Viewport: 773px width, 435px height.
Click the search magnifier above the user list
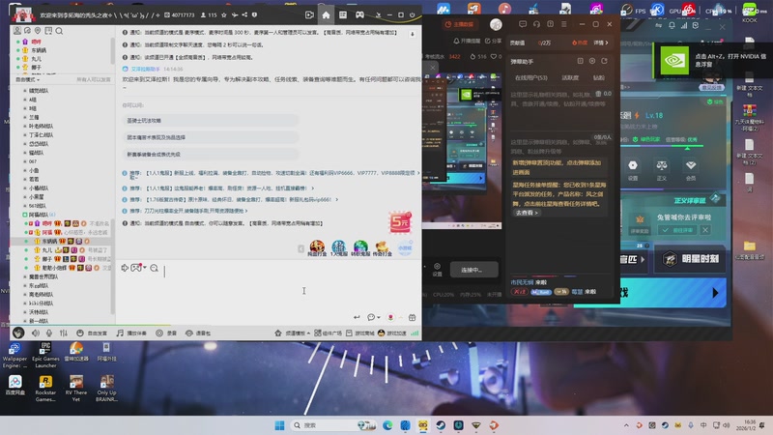pos(59,31)
